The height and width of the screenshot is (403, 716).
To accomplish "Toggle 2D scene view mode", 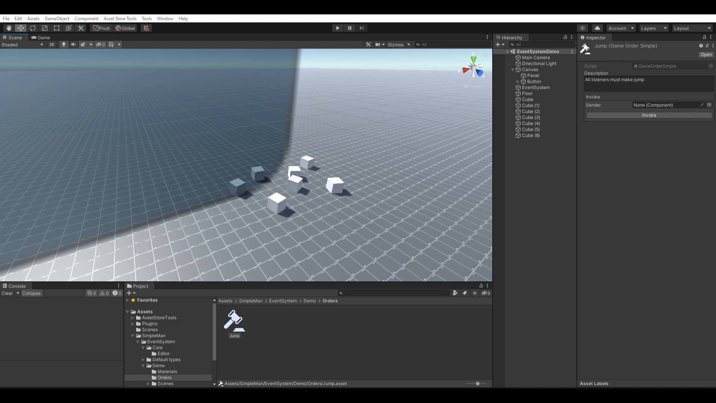I will point(52,44).
